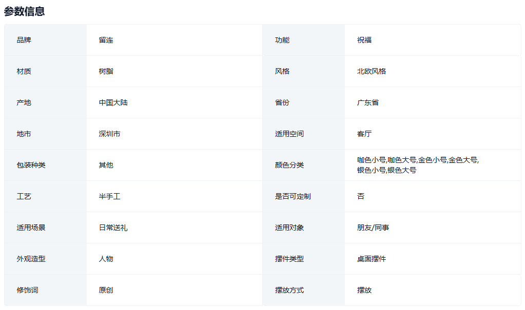Select the 修饰词 value 原创
The width and height of the screenshot is (525, 310).
click(x=106, y=290)
